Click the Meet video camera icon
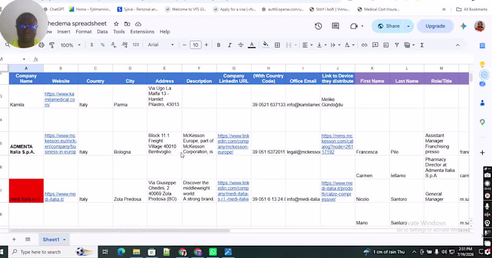 [354, 26]
